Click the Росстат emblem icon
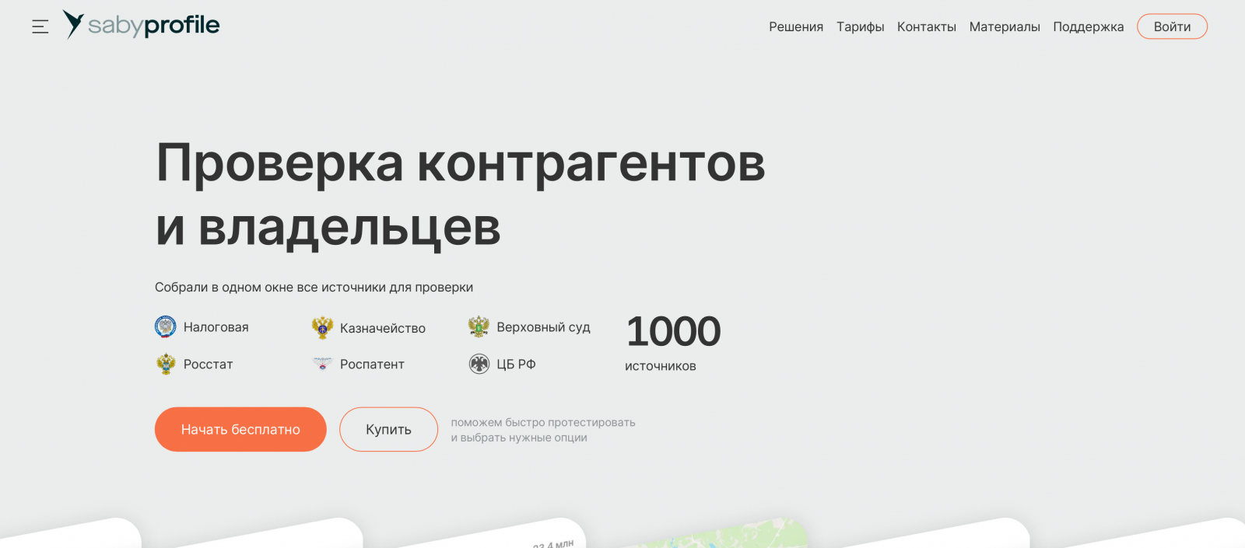This screenshot has height=548, width=1245. coord(166,364)
